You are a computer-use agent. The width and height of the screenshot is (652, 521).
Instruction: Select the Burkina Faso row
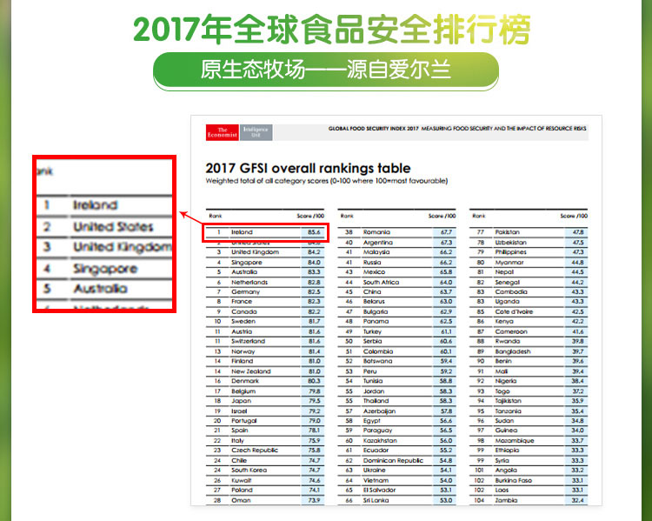pos(529,480)
